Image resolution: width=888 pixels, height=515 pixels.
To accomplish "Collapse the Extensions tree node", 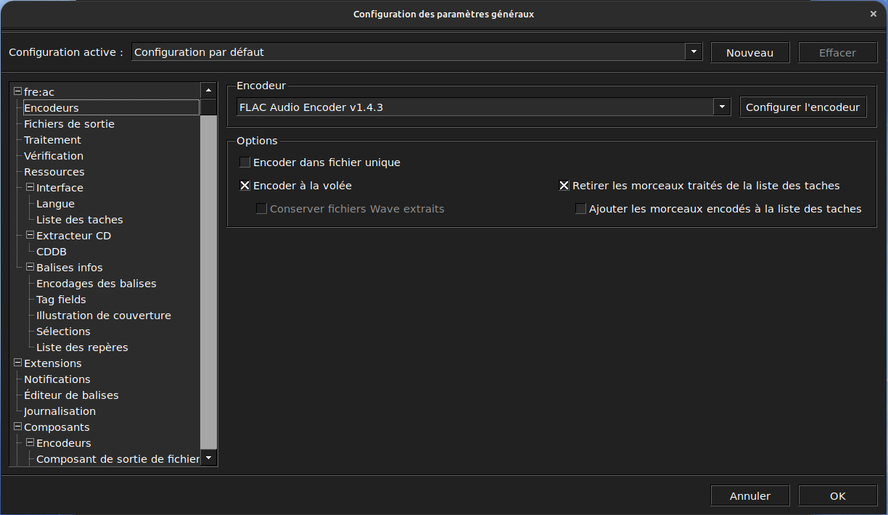I will tap(17, 363).
